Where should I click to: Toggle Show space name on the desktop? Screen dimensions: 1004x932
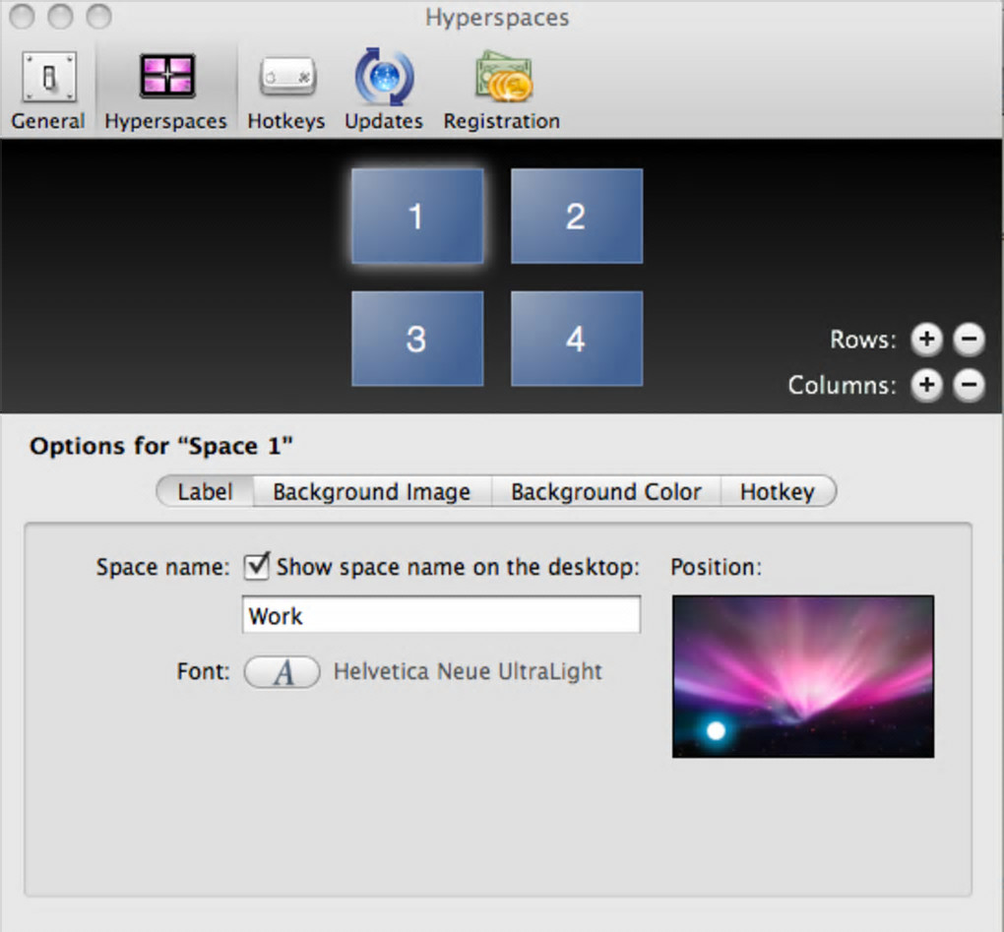[x=257, y=567]
